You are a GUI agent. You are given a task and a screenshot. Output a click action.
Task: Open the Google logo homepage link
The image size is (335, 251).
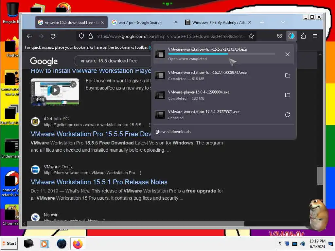click(x=44, y=61)
